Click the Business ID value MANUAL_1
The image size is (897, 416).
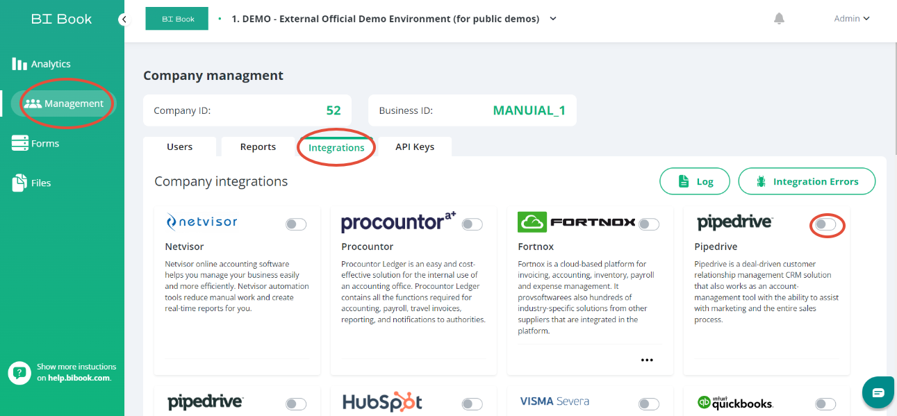[529, 110]
